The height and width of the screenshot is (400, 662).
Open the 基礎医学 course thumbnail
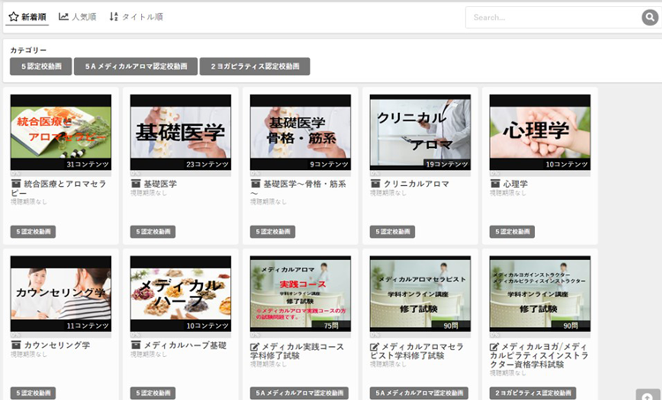(x=181, y=132)
